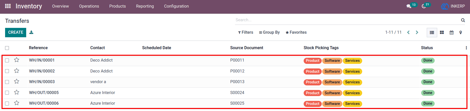Open transfer WH/IN/00001 reference
Image resolution: width=470 pixels, height=111 pixels.
[x=42, y=60]
